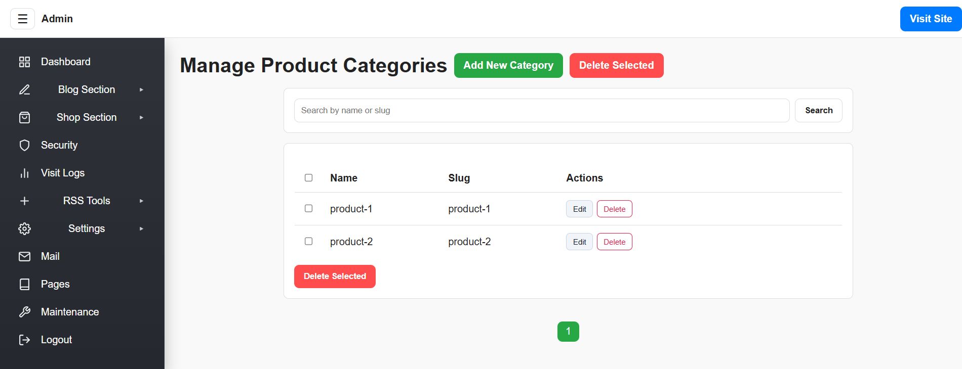
Task: Check the product-1 row checkbox
Action: 308,208
